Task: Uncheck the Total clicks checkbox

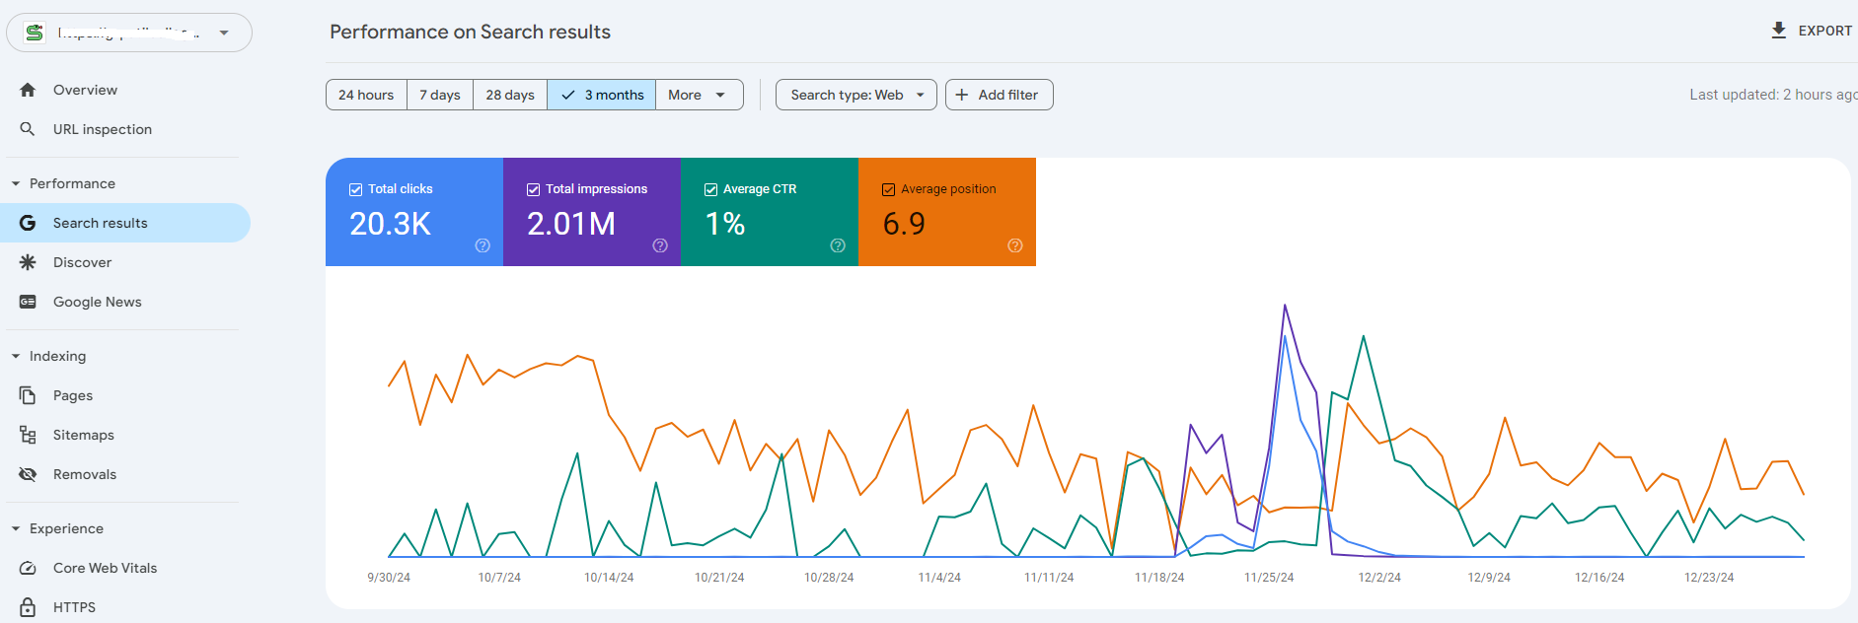Action: (x=356, y=189)
